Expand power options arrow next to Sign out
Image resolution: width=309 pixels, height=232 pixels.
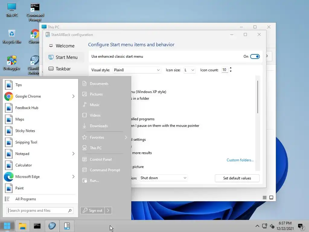point(108,211)
